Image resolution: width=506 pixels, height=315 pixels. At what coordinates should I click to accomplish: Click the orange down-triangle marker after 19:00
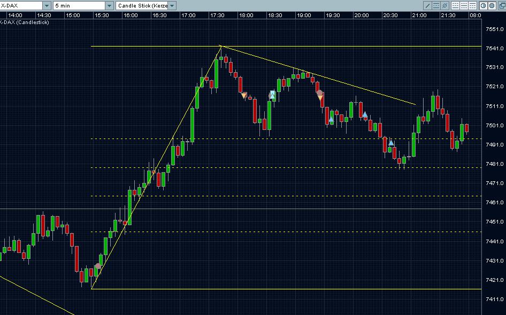(x=320, y=97)
